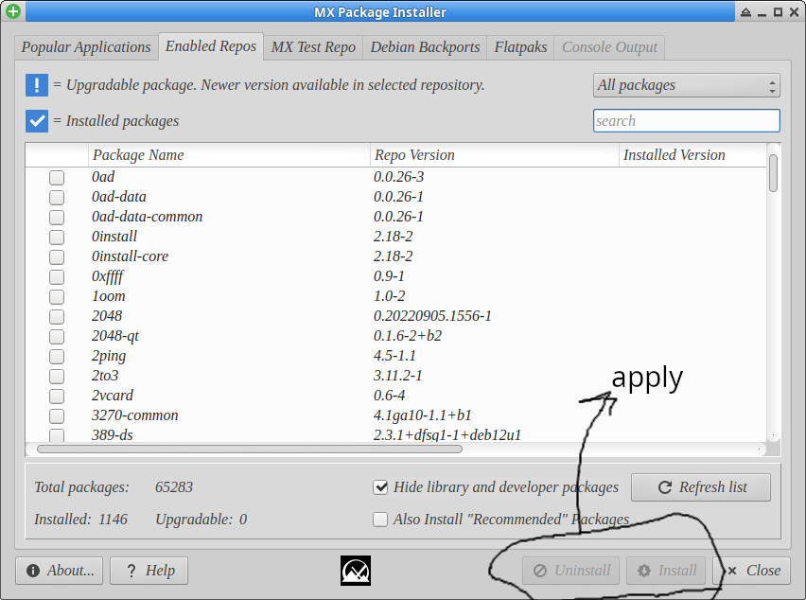Click version 0.20220905.1556-1 cell
Screen dimensions: 806x600
432,316
